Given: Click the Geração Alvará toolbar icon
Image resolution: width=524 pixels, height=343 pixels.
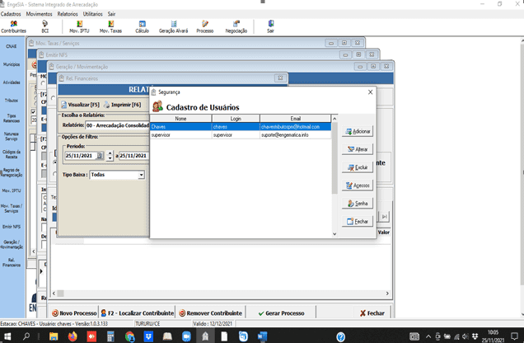Looking at the screenshot, I should [173, 26].
